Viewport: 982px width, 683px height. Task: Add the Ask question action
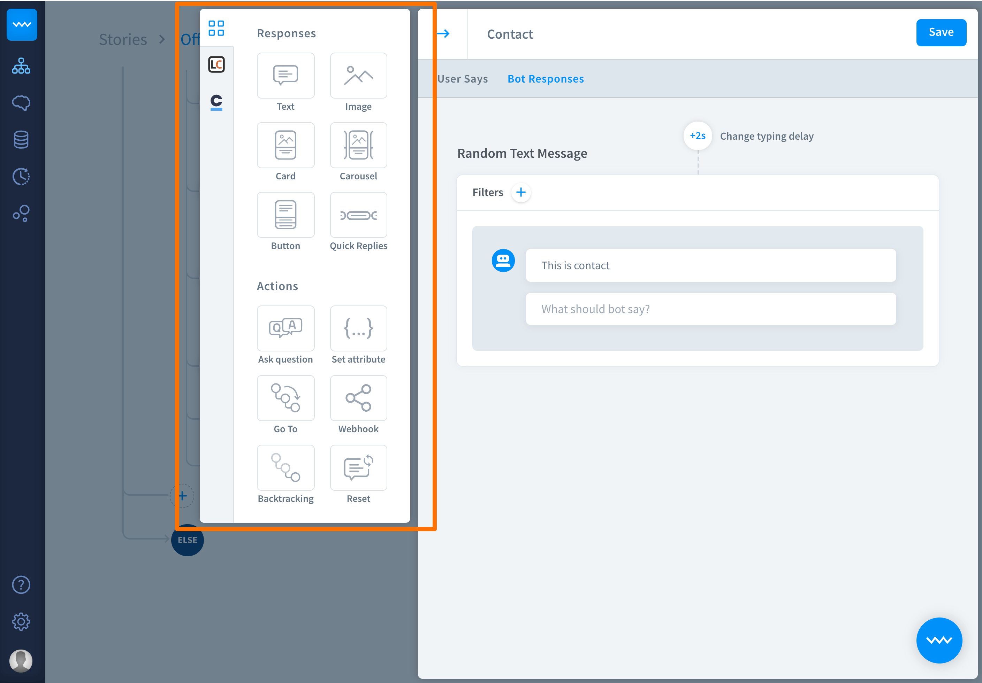[285, 328]
